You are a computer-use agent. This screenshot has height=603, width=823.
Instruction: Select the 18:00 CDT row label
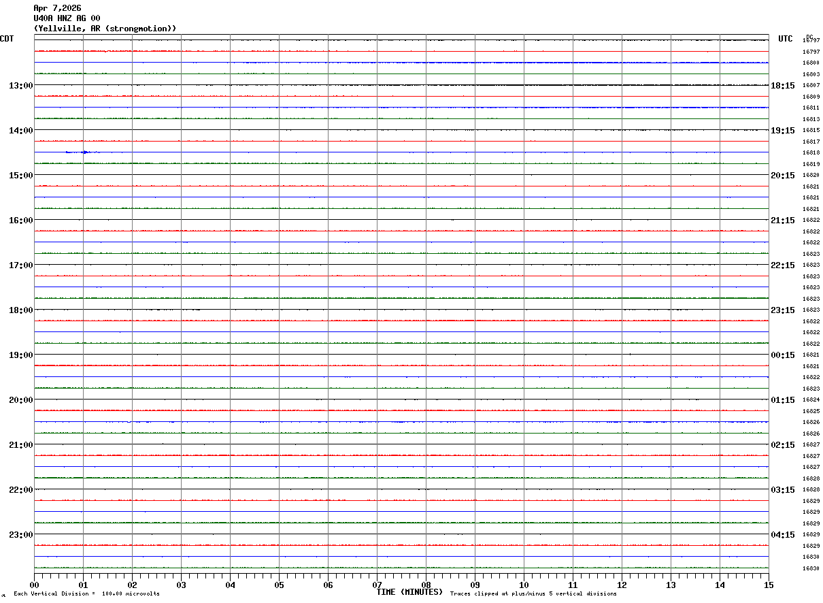21,310
